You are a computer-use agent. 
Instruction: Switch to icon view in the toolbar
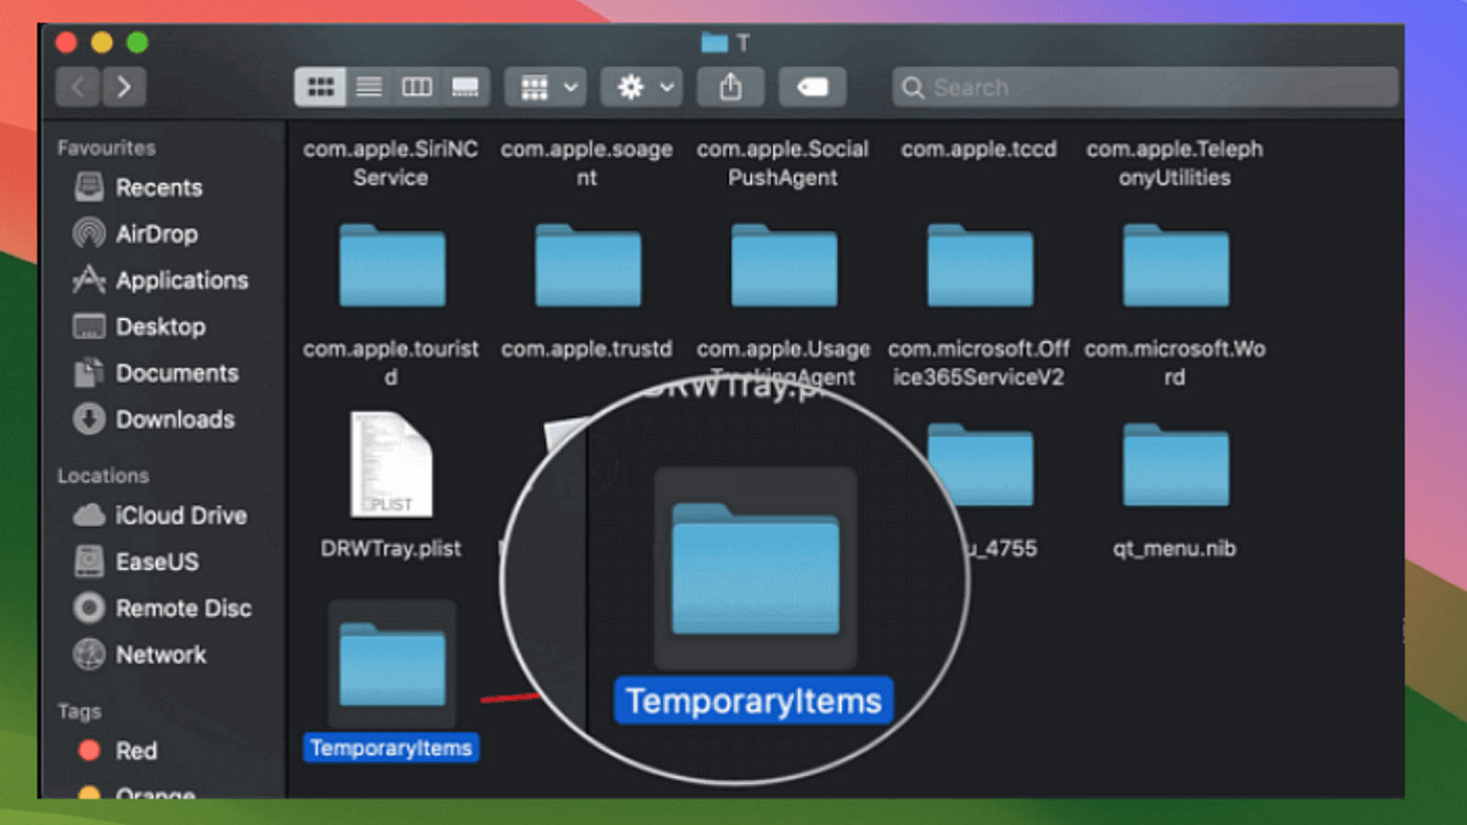click(319, 87)
